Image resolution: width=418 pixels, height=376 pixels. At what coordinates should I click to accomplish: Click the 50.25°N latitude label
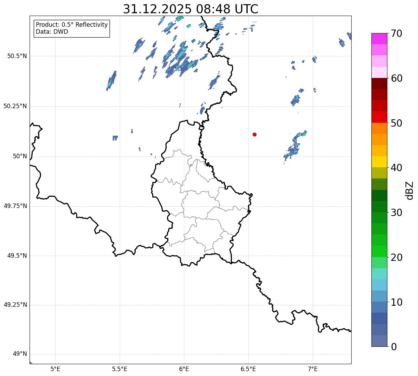[15, 106]
